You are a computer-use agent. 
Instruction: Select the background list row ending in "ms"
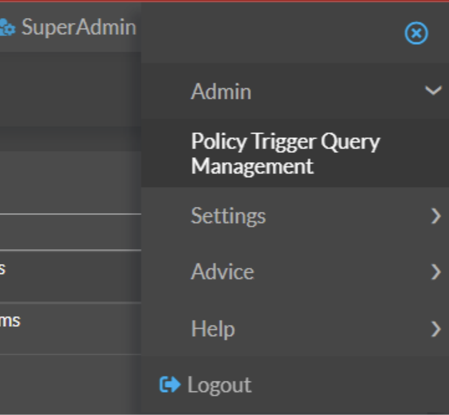coord(62,321)
